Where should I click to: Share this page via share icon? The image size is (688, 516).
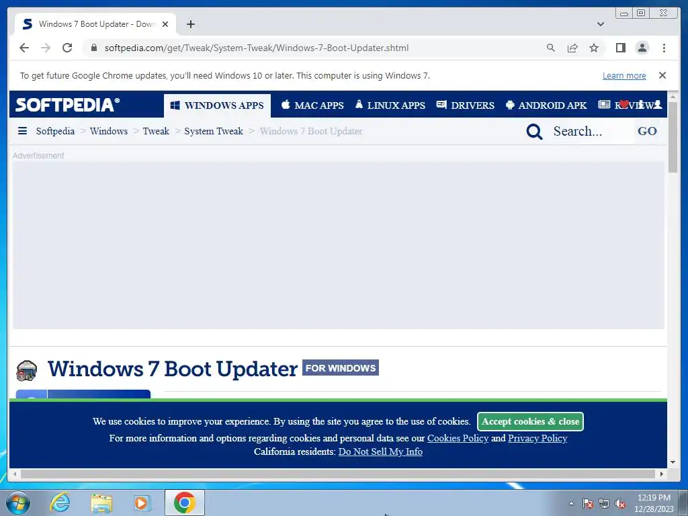pos(572,48)
